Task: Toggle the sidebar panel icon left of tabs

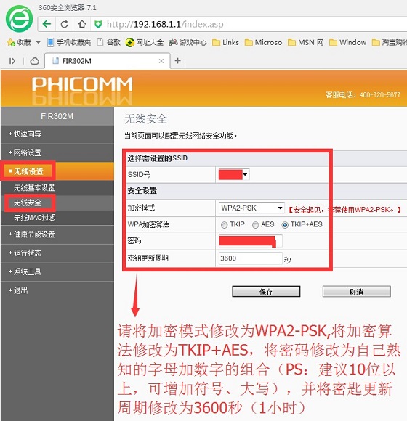Action: (12, 61)
